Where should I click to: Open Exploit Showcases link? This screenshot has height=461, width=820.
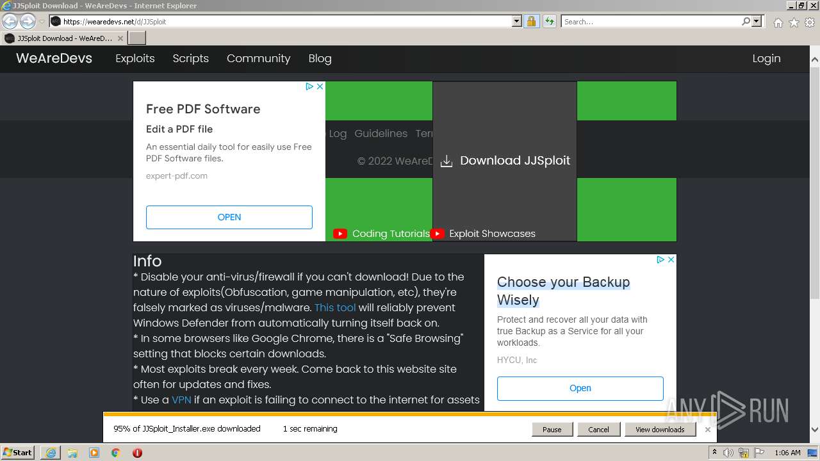tap(492, 234)
